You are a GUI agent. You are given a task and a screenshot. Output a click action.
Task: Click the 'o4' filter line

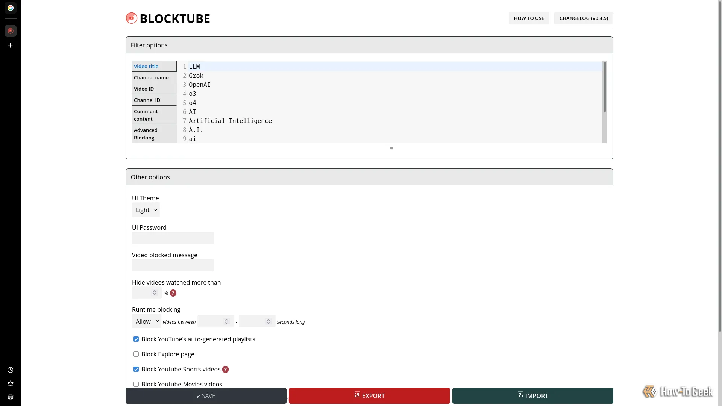(x=395, y=103)
